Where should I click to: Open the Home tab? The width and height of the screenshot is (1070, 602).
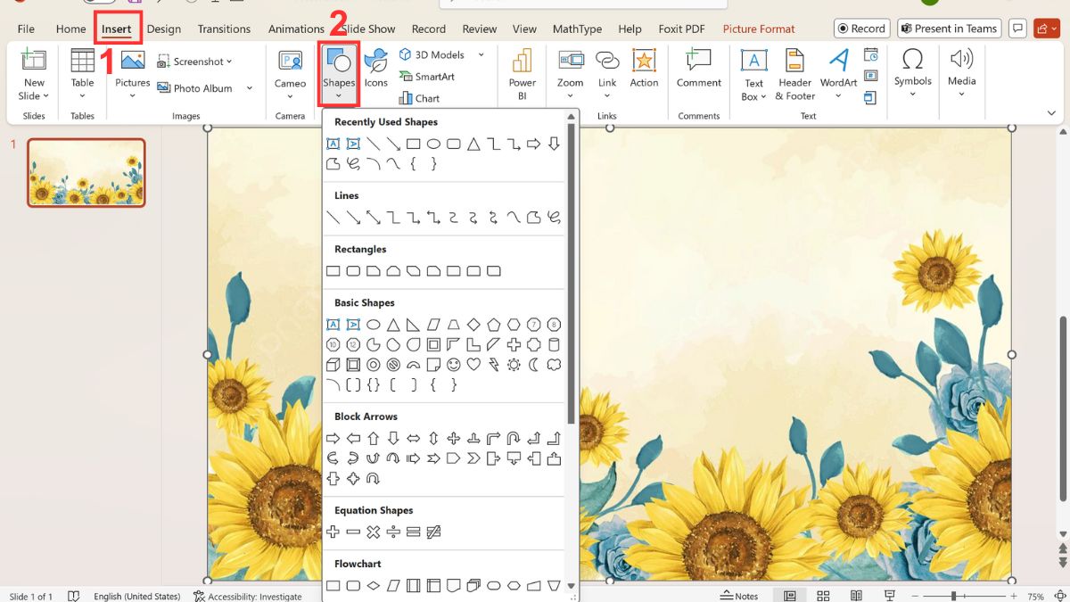[70, 29]
